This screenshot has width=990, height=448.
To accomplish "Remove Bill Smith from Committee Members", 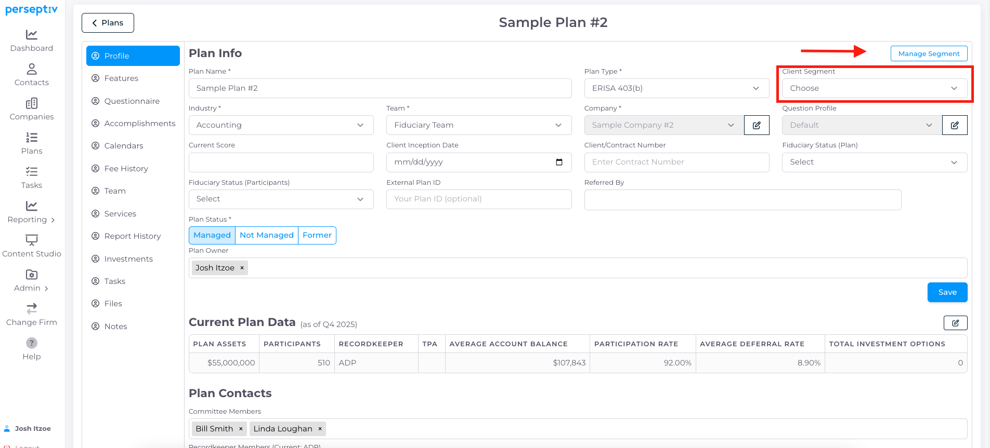I will [241, 429].
